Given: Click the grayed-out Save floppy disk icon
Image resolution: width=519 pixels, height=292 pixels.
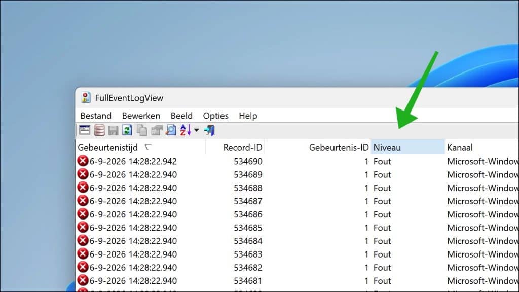Looking at the screenshot, I should pos(113,130).
